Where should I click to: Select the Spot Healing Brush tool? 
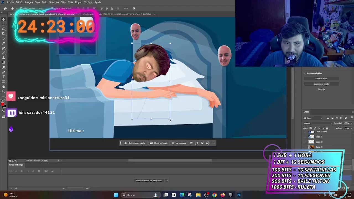pos(4,48)
